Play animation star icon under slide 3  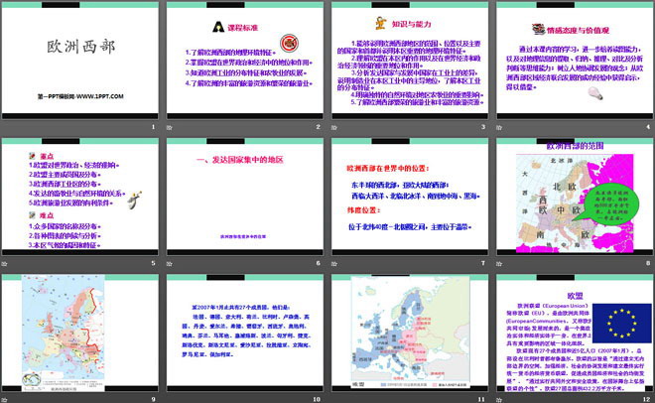(334, 127)
